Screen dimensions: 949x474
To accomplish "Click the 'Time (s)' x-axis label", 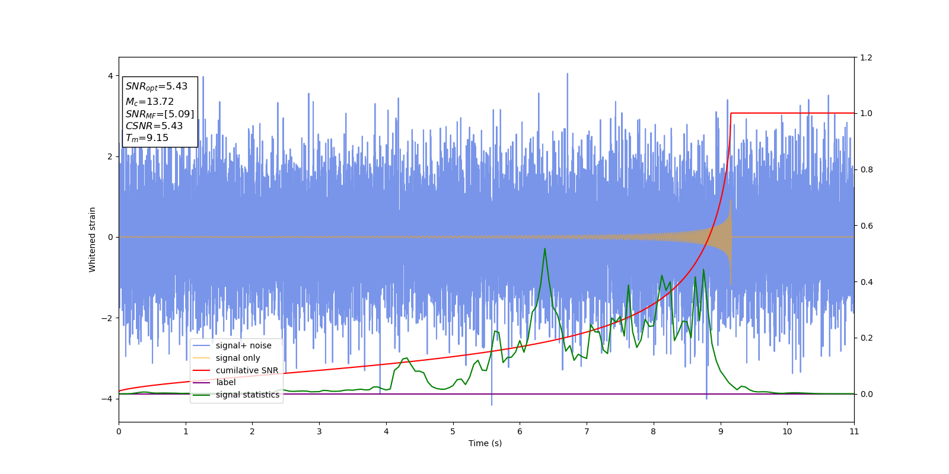I will click(485, 443).
